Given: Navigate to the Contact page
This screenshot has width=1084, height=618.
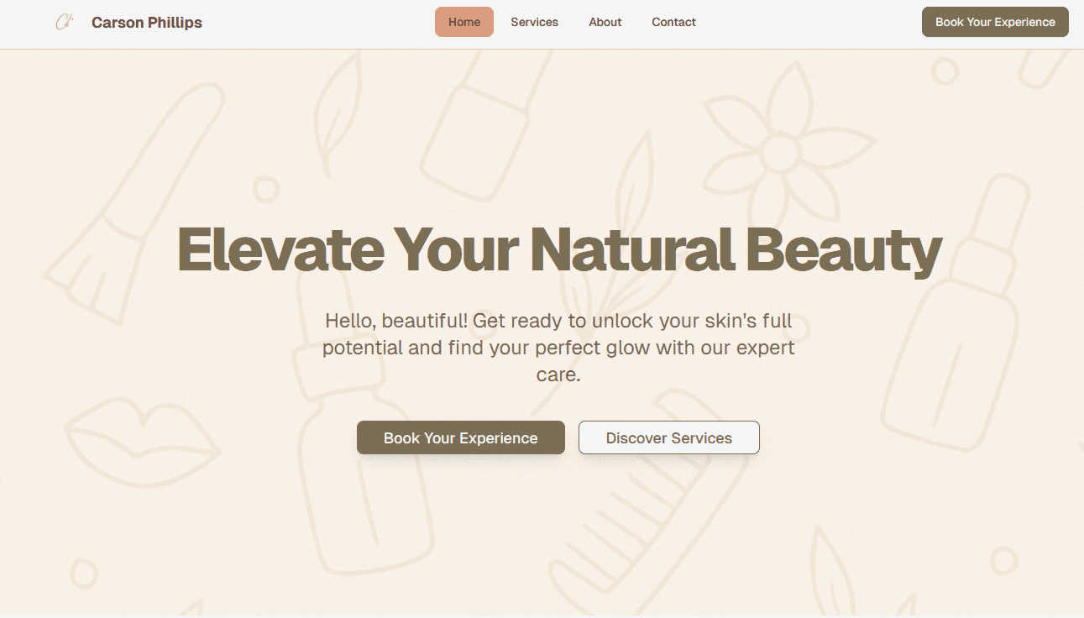Looking at the screenshot, I should (x=673, y=22).
